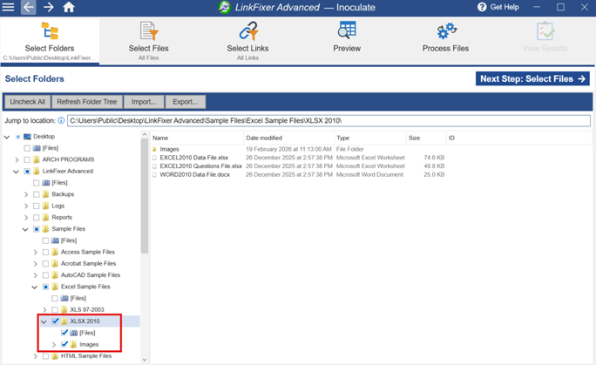This screenshot has width=596, height=365.
Task: Open the Select Files step
Action: tap(149, 41)
